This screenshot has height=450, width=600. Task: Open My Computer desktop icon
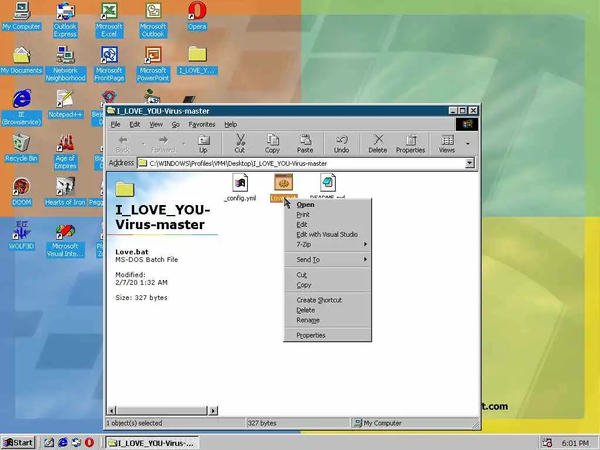tap(21, 16)
